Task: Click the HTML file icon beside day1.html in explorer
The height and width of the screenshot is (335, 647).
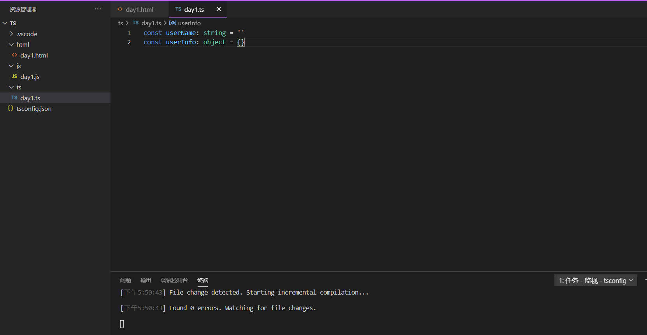Action: [14, 55]
